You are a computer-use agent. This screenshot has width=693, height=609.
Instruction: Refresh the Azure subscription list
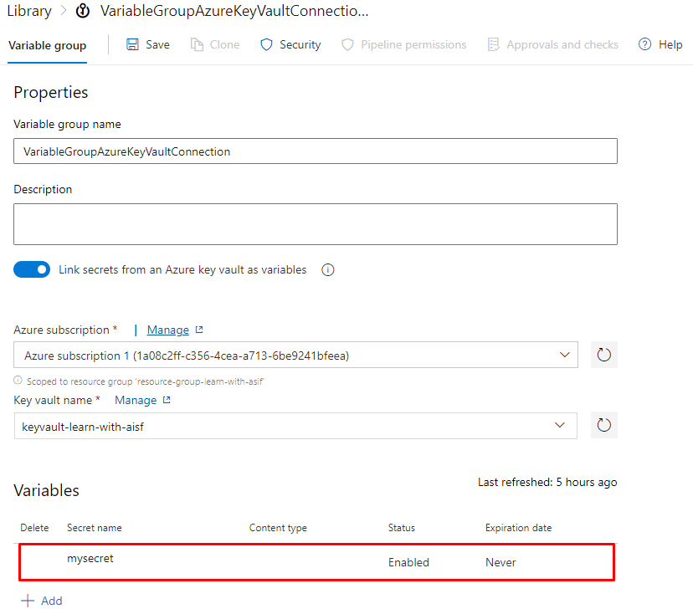[603, 354]
